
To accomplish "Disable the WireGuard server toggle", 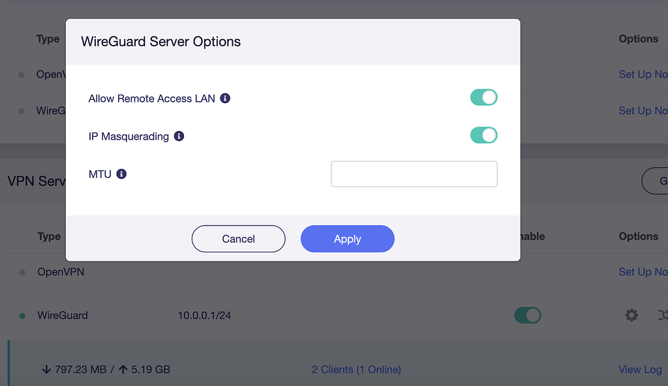I will pyautogui.click(x=527, y=315).
